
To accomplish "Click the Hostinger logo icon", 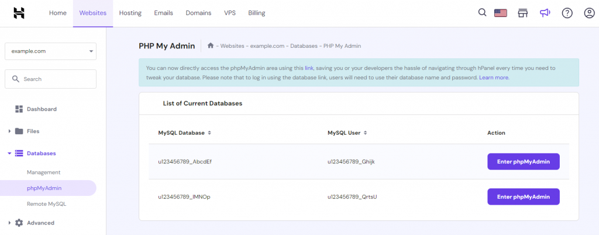I will coord(19,13).
